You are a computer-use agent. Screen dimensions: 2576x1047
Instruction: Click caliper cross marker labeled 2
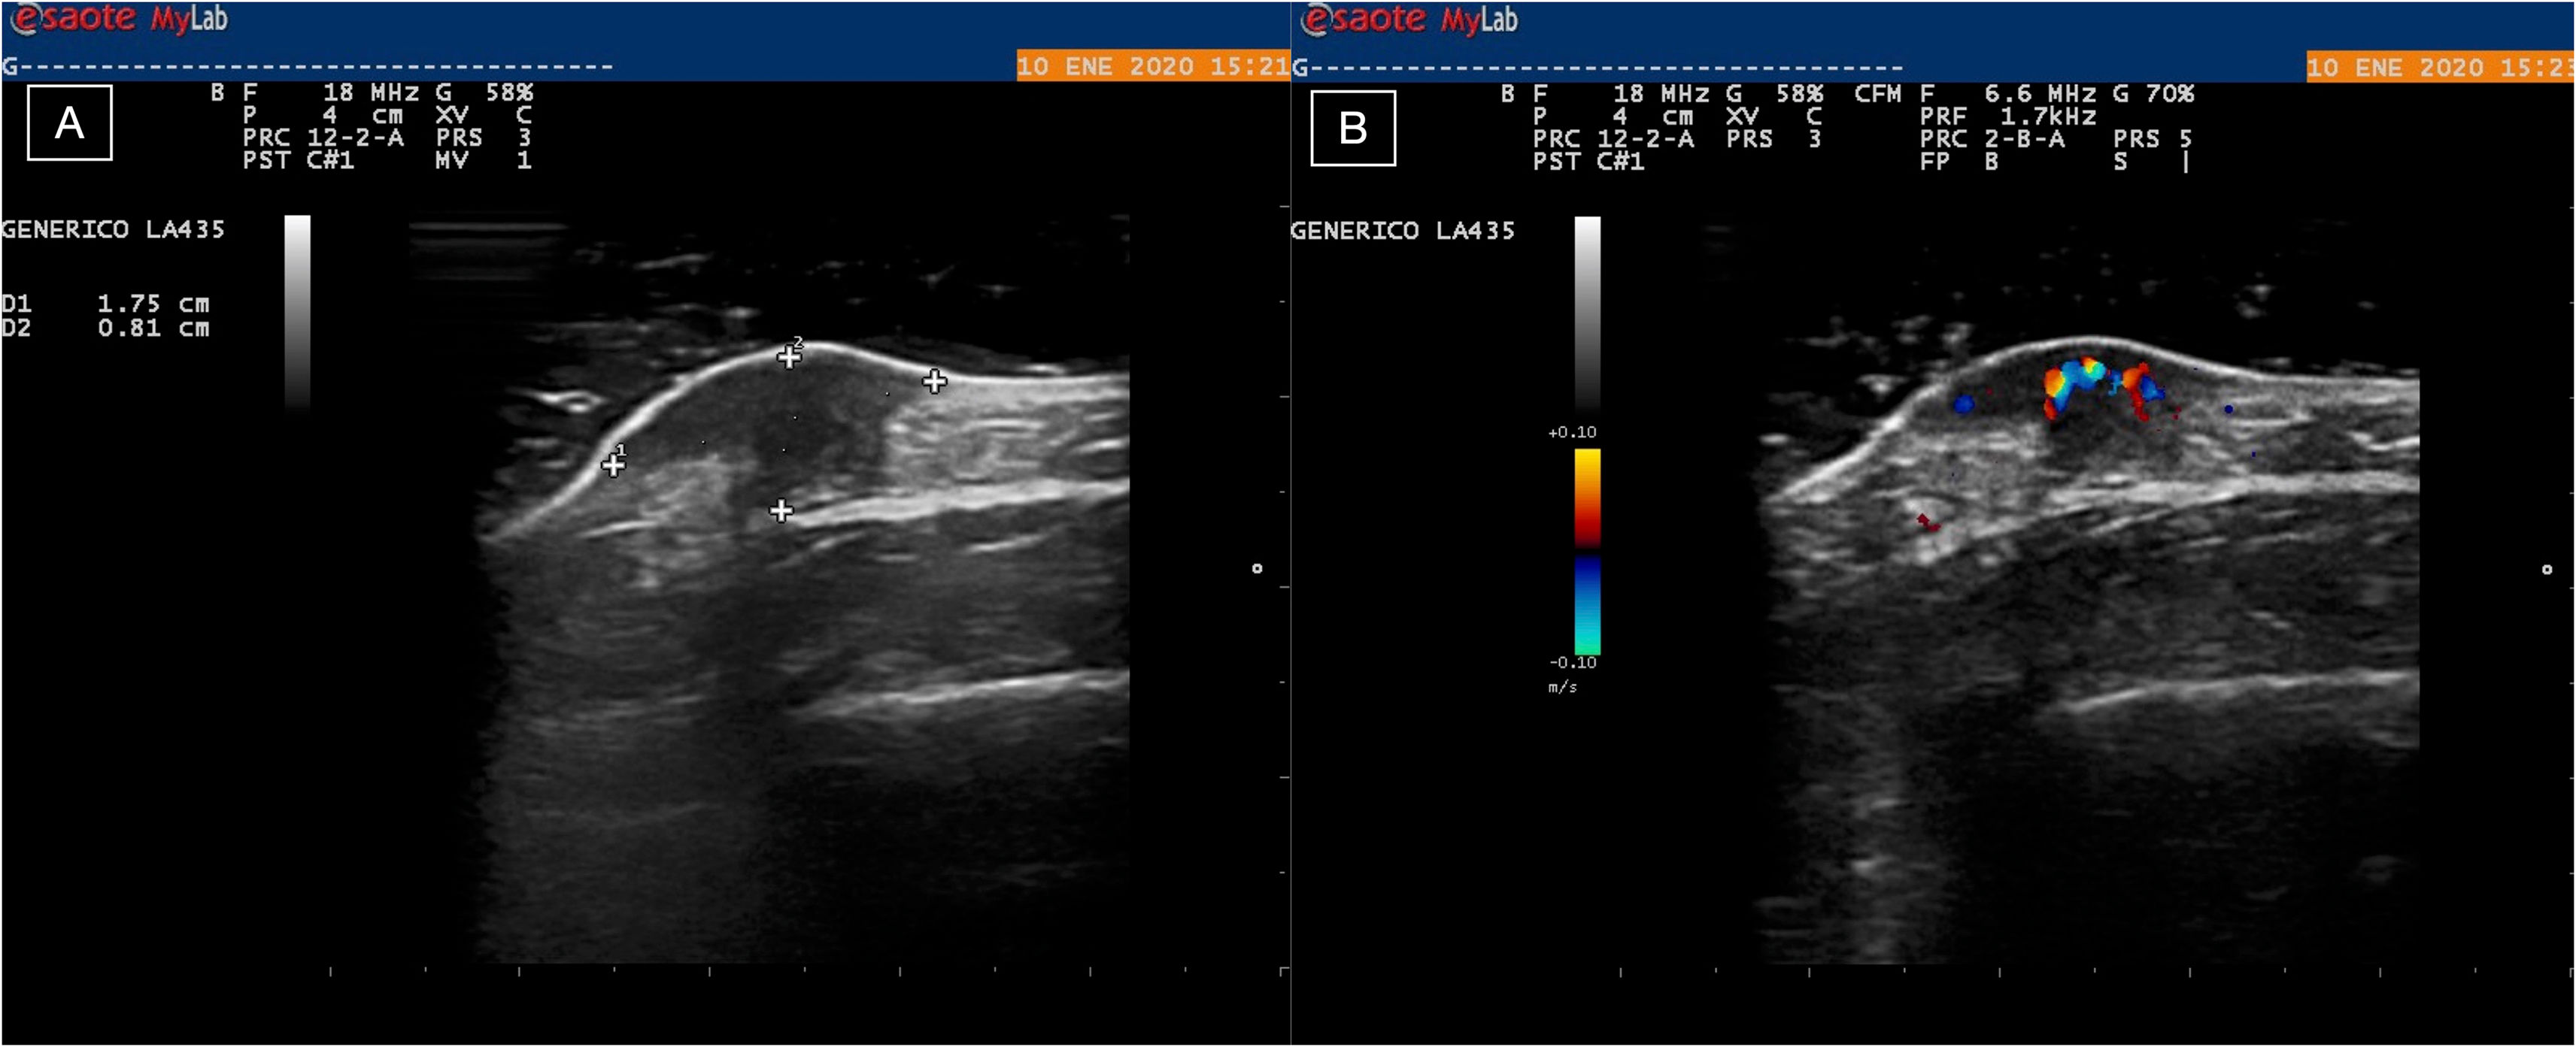pos(789,357)
